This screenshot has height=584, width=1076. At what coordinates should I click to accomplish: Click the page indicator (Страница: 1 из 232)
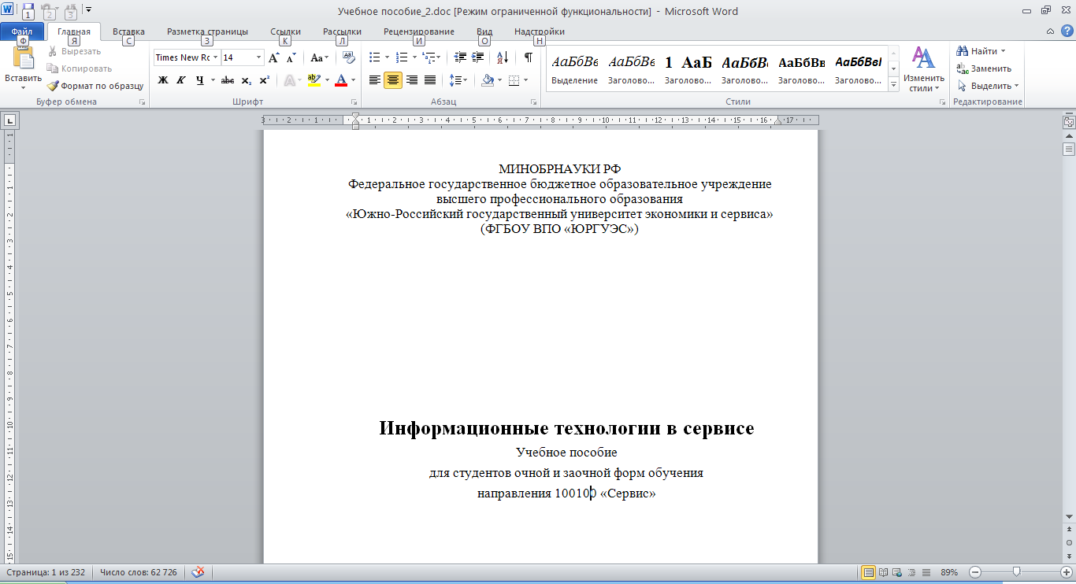pos(46,572)
